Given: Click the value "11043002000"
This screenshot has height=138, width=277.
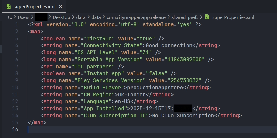Looking at the screenshot, I should click(185, 60).
